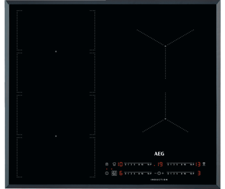225x189 pixels.
Task: Tap the red 19 timer display
Action: [158, 164]
